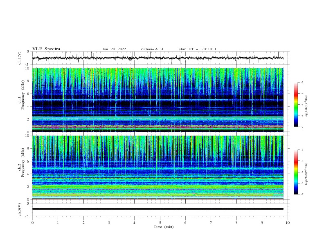Click time axis tick label '10'
The width and height of the screenshot is (324, 250).
click(288, 223)
